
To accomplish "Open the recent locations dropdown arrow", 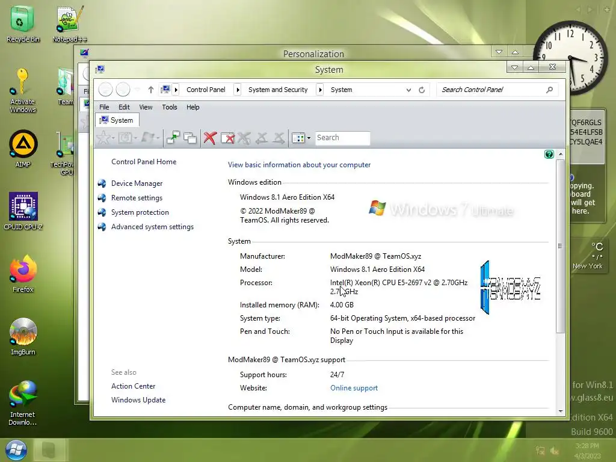I will pos(137,90).
